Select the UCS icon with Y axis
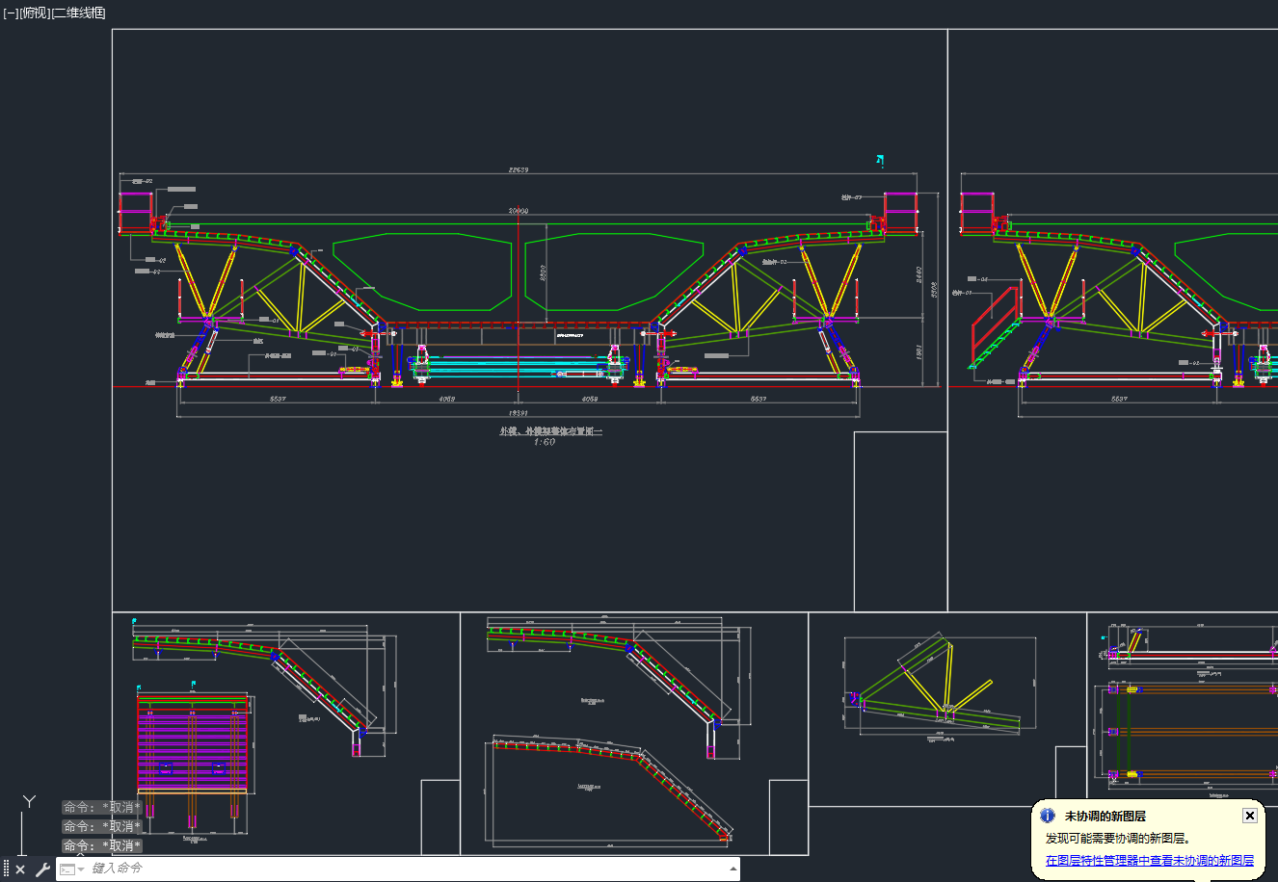 [27, 826]
